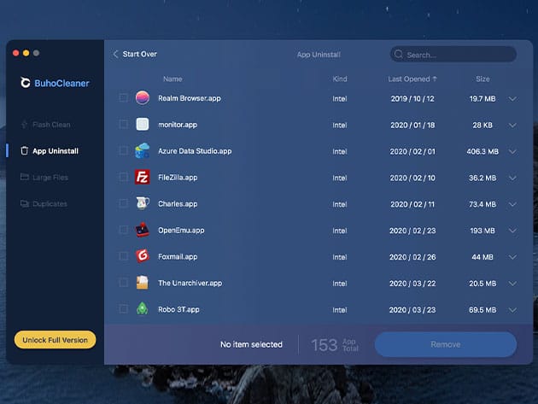Click The Unarchiver app icon
Viewport: 538px width, 404px height.
pyautogui.click(x=143, y=283)
